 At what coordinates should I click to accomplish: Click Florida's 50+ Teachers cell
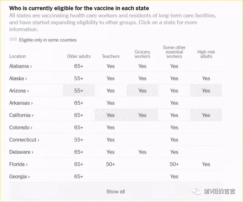[111, 164]
